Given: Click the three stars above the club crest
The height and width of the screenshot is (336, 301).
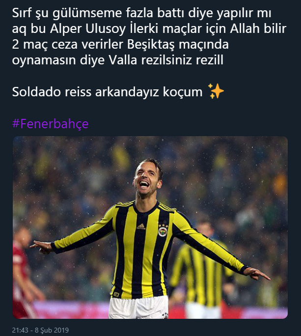Looking at the screenshot, I should tap(163, 225).
